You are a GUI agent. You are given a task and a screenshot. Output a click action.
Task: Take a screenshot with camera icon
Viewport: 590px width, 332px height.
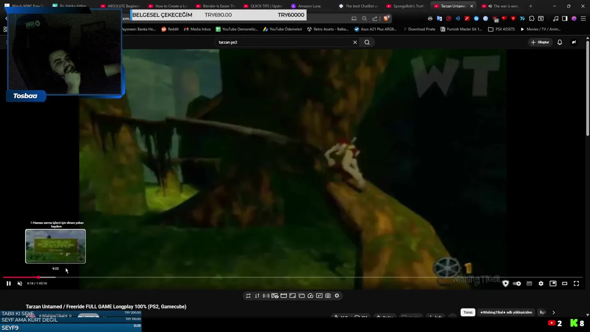[328, 296]
